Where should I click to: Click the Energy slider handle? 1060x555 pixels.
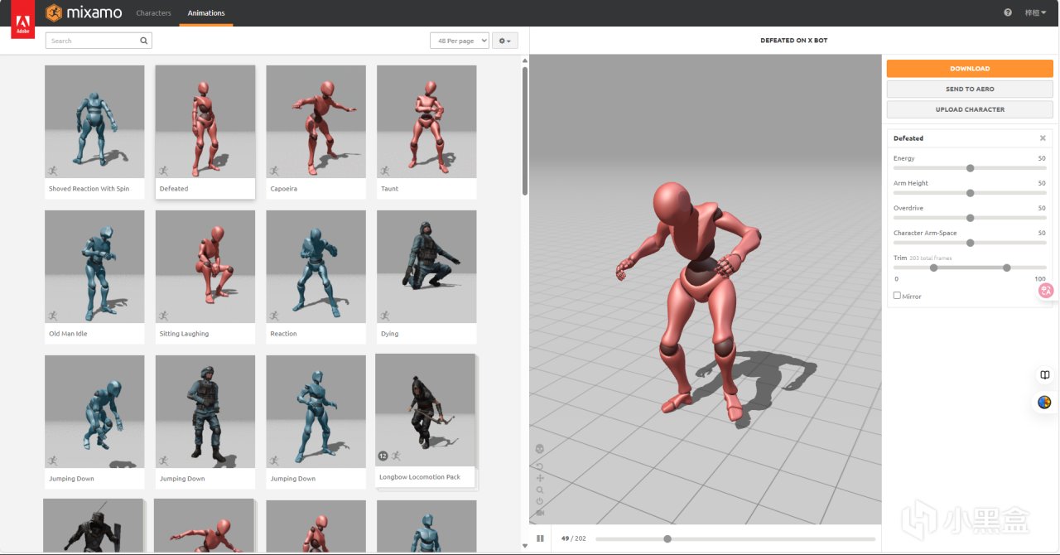[x=970, y=168]
